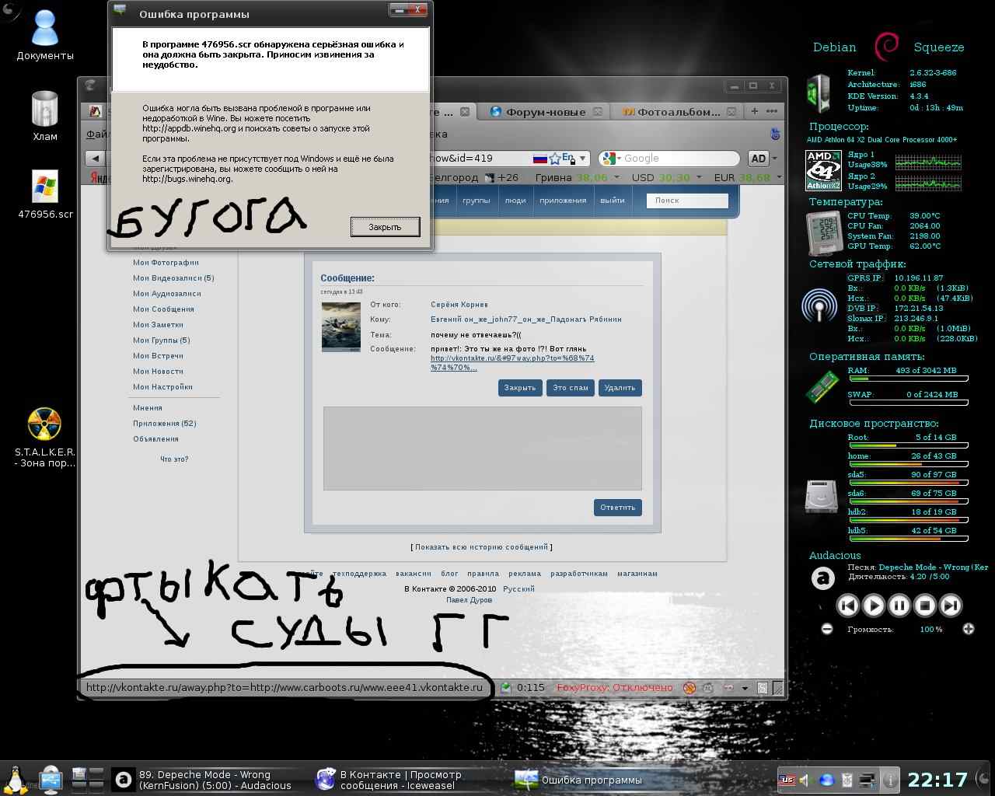The height and width of the screenshot is (796, 995).
Task: Click Закрыть in the Wine error dialog
Action: [x=385, y=227]
